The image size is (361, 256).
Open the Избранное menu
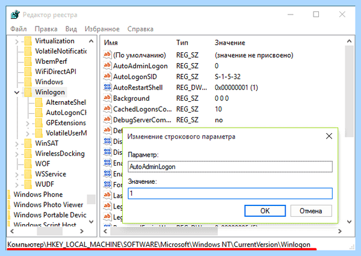(x=102, y=29)
